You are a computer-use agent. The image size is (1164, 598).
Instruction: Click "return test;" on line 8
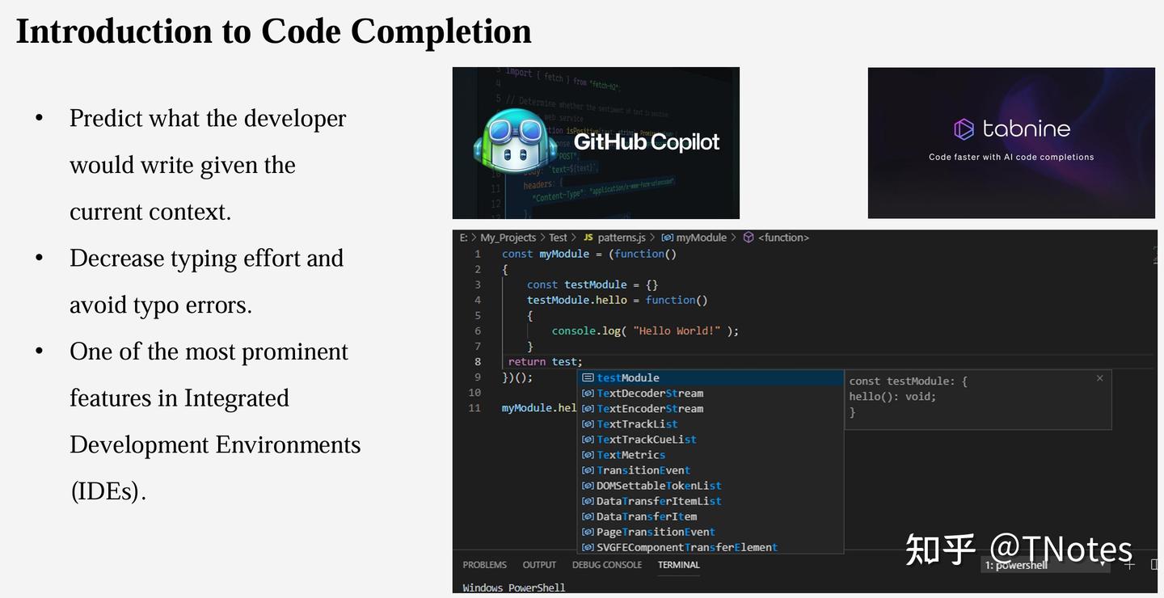(x=546, y=362)
